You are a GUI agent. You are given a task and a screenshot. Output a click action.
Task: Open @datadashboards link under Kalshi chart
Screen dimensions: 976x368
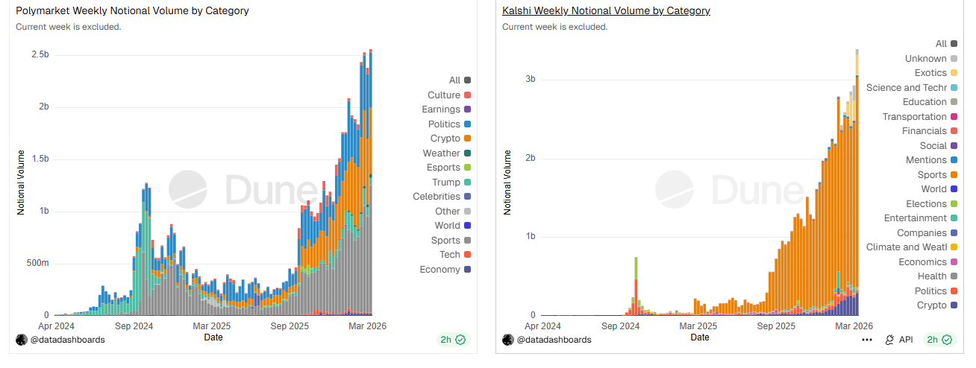pyautogui.click(x=554, y=340)
